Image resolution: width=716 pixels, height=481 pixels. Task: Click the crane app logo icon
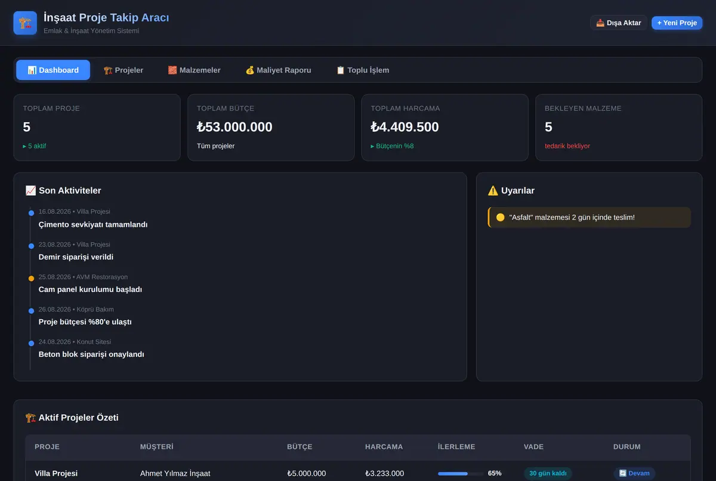pyautogui.click(x=25, y=23)
